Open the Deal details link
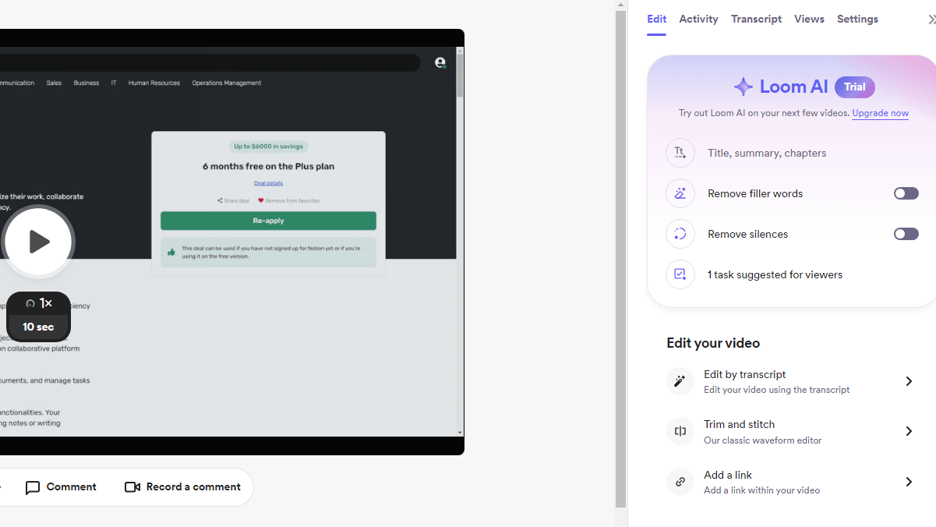The height and width of the screenshot is (527, 936). 268,183
